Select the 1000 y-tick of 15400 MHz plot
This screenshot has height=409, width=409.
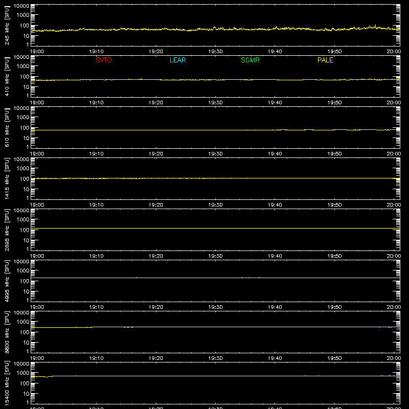click(x=23, y=373)
